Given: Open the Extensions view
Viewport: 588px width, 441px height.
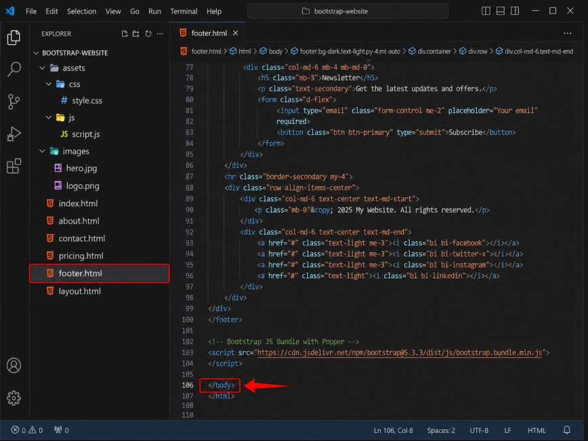Looking at the screenshot, I should [x=14, y=166].
